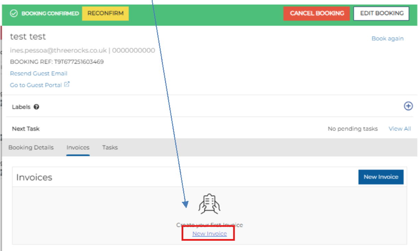Click the external link icon beside Guest Portal
Screen dimensions: 418x251
point(67,84)
